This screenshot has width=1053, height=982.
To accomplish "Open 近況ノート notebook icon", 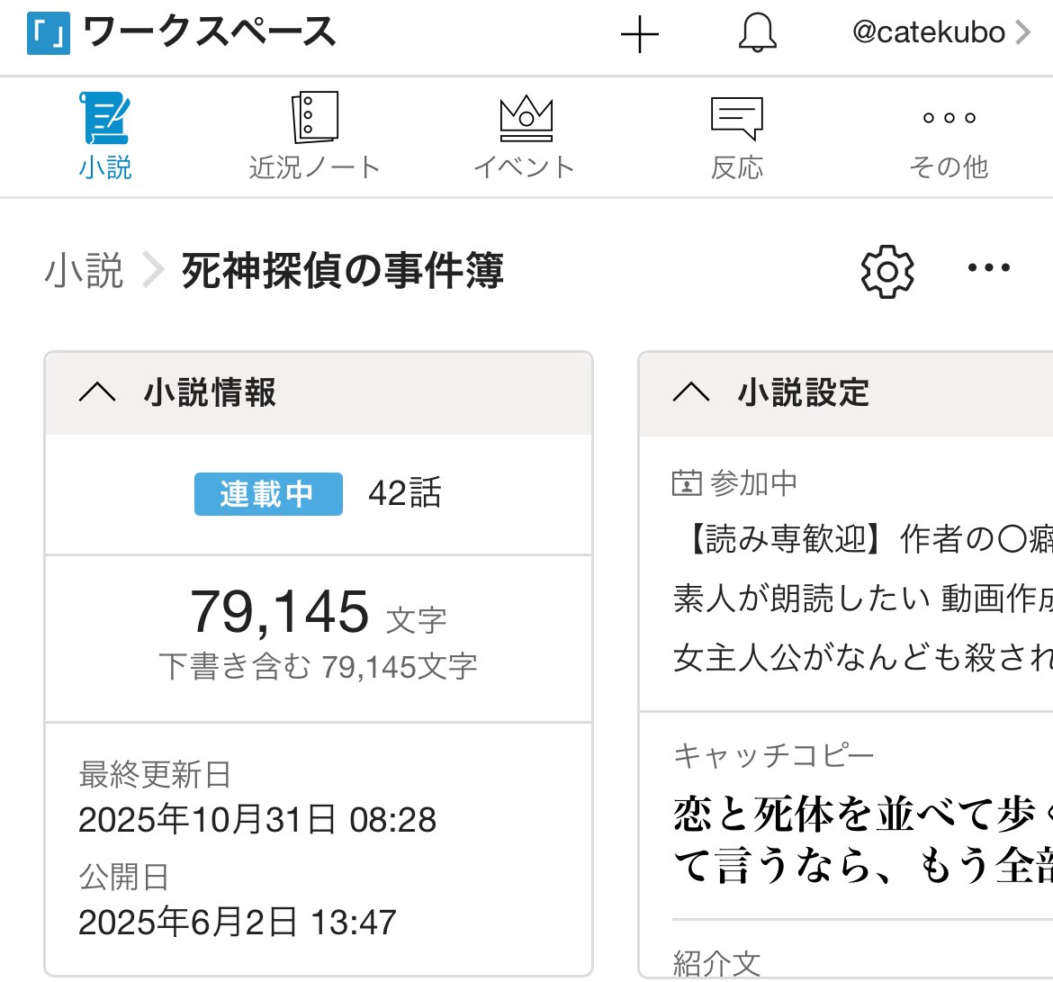I will coord(314,118).
